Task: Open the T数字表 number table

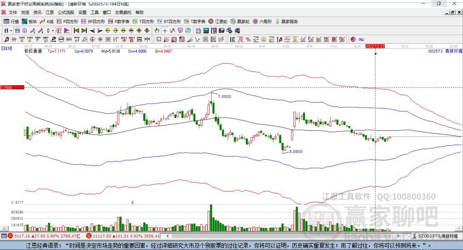Action: (x=195, y=21)
